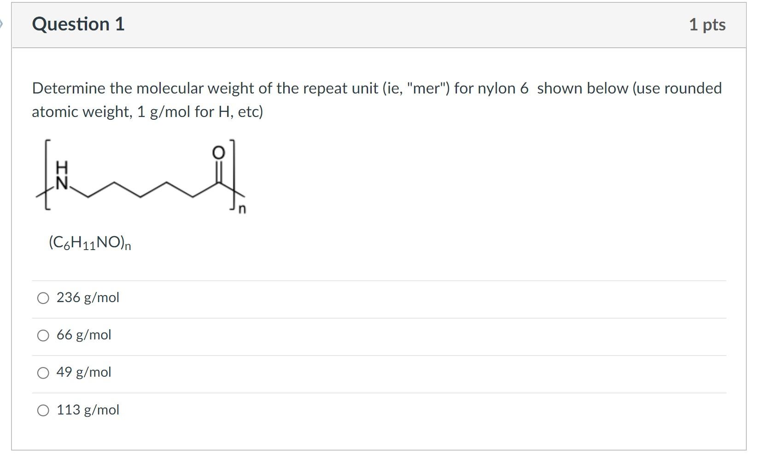
Task: Pick the 49 g/mol radio button
Action: [x=43, y=373]
